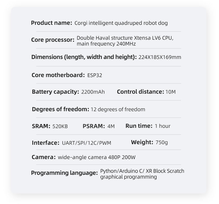Click the "Core processor:" label
This screenshot has height=204, width=219.
point(53,40)
